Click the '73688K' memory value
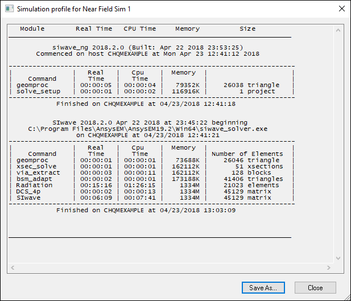 point(188,160)
